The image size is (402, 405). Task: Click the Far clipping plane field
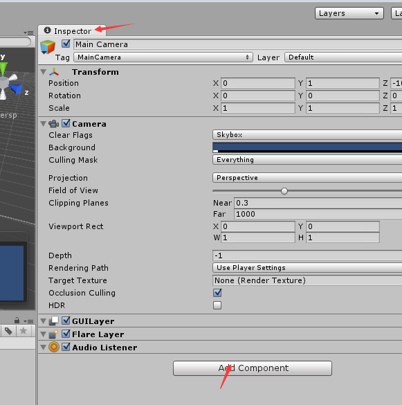318,214
